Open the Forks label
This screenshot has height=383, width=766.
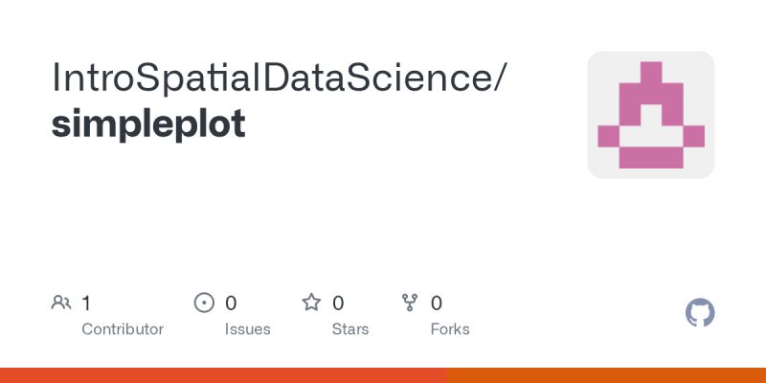point(450,329)
